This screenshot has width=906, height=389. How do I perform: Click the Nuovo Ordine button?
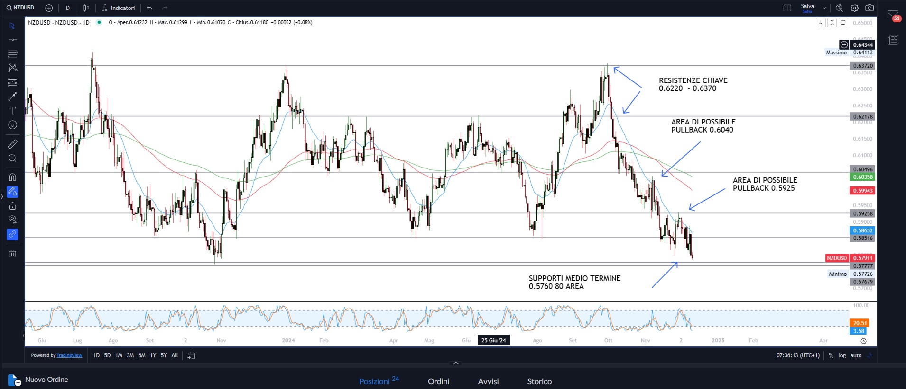(38, 380)
